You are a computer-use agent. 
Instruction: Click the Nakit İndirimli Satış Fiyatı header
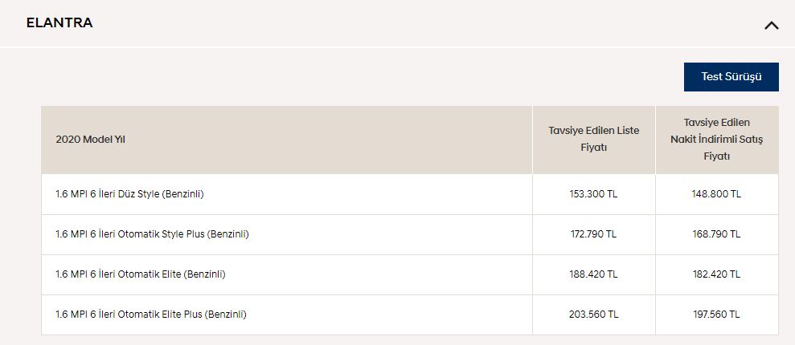[717, 140]
